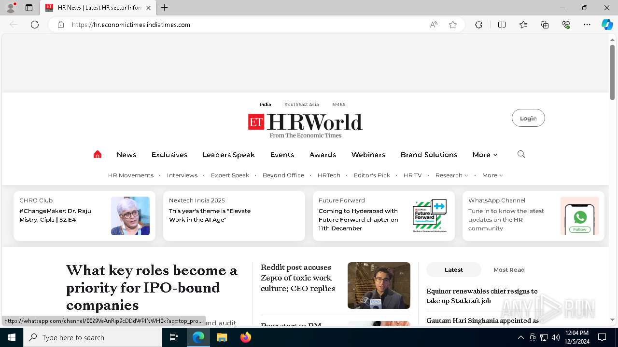
Task: Open Tab actions menu icon
Action: point(29,8)
